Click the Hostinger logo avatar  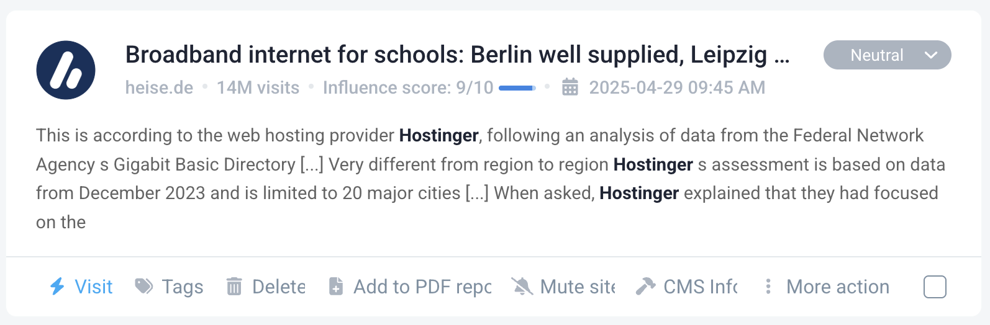pos(66,70)
